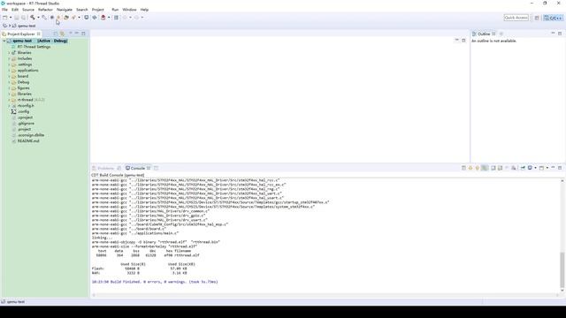This screenshot has height=318, width=566.
Task: Select the .cproject file
Action: coord(26,117)
